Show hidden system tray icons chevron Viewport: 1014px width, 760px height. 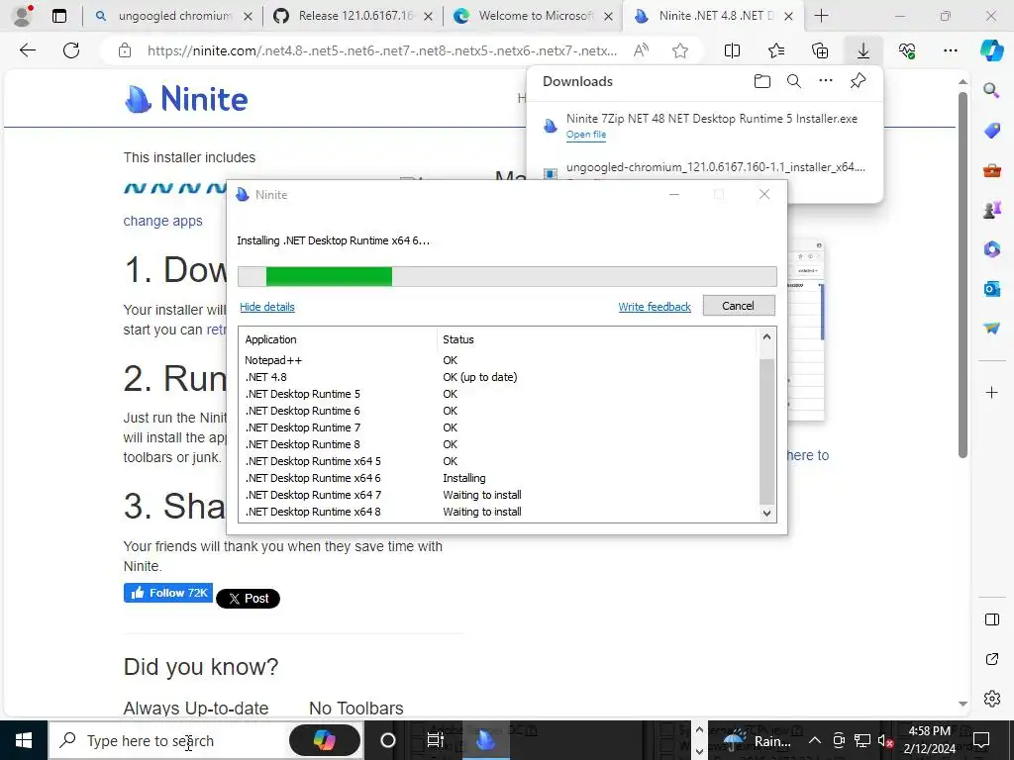coord(815,740)
